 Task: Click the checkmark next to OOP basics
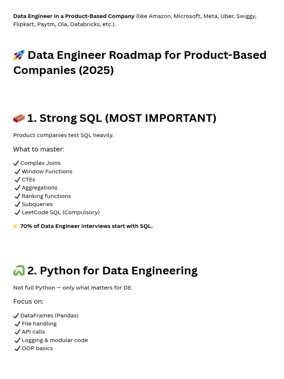point(17,349)
